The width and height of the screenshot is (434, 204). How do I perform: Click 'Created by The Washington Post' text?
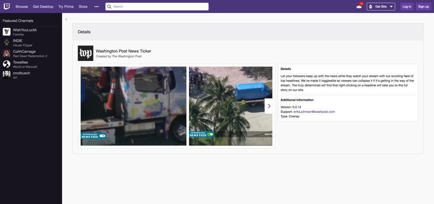click(x=119, y=56)
